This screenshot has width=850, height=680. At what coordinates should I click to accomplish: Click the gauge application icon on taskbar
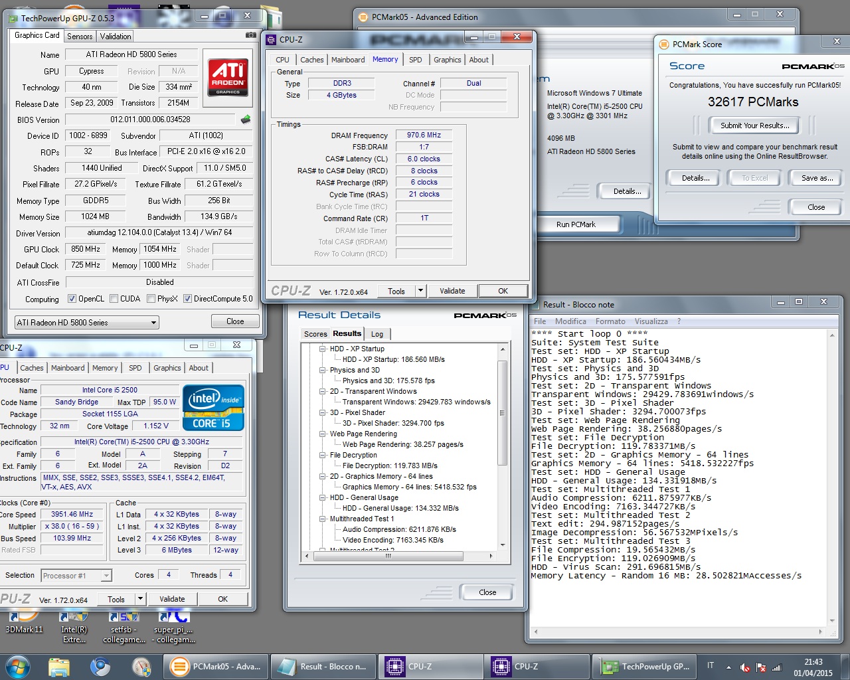pyautogui.click(x=141, y=667)
